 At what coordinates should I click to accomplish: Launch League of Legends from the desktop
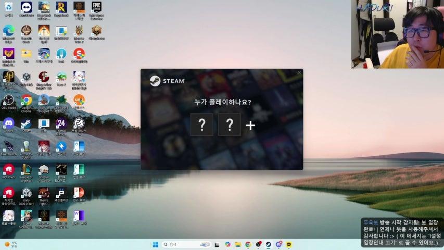[27, 173]
